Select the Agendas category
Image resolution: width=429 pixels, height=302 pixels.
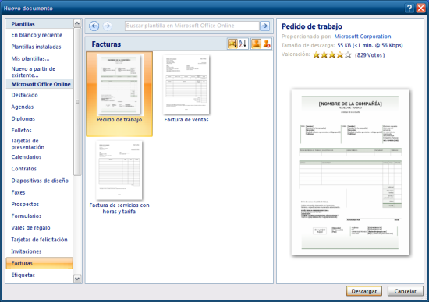23,107
